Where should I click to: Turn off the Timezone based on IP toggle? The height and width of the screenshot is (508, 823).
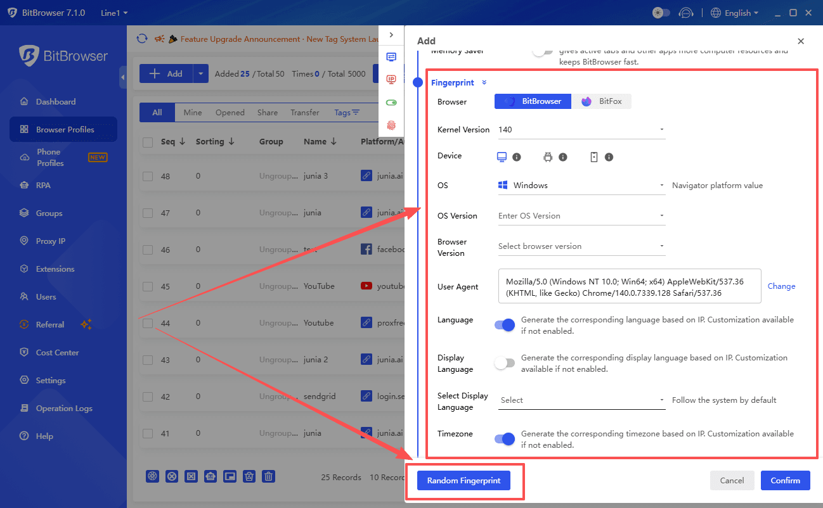point(505,439)
